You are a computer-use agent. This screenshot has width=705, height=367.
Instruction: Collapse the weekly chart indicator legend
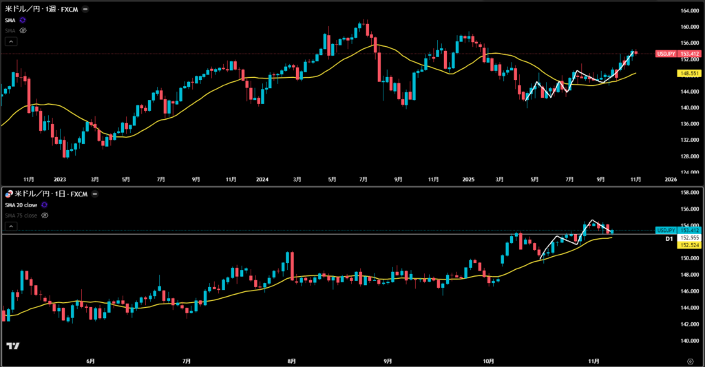pos(10,41)
